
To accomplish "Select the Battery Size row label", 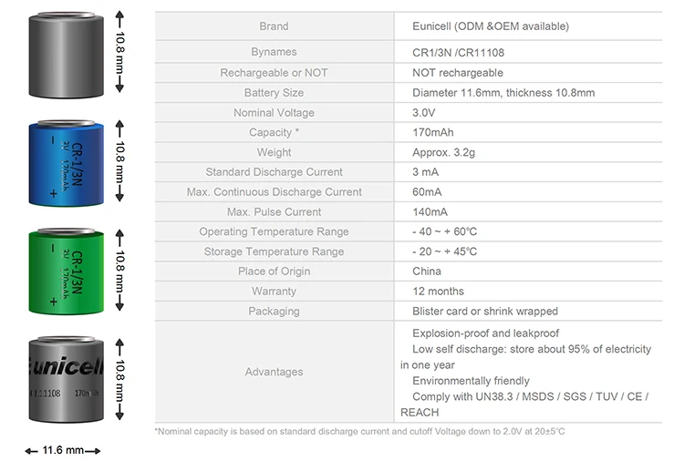I will 274,93.
